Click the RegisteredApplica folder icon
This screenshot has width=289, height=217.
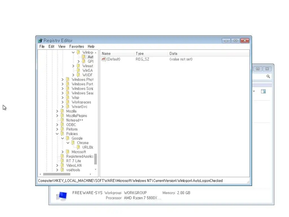tap(62, 156)
